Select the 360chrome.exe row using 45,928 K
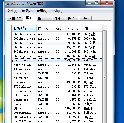The image size is (124, 123). pyautogui.click(x=57, y=47)
